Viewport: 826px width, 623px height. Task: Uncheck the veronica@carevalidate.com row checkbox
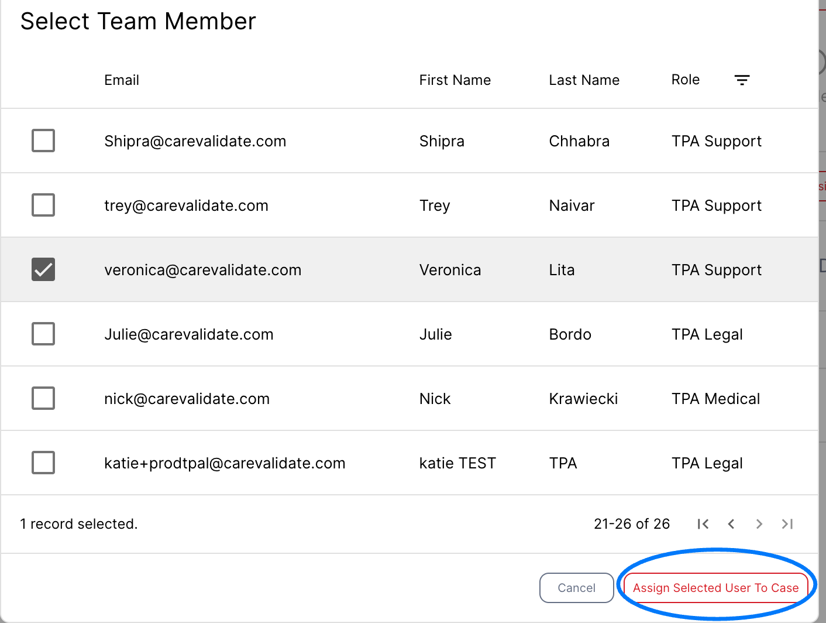(43, 269)
